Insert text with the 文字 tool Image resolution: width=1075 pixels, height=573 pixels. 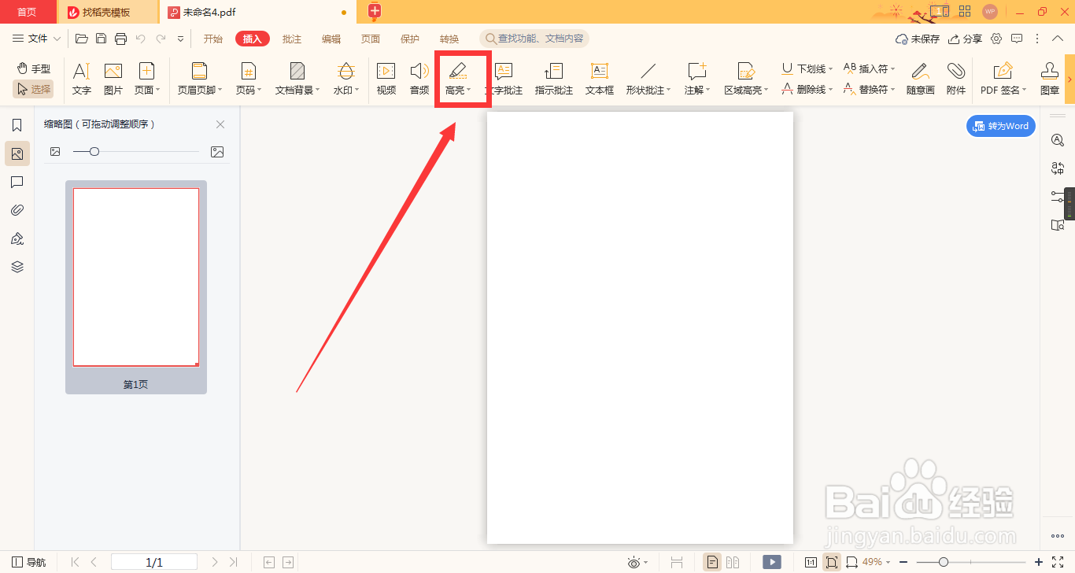point(82,79)
